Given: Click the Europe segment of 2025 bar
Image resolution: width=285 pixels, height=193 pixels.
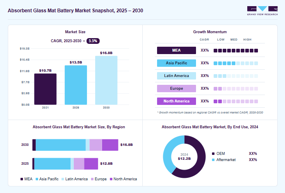Looking at the screenshot, I should 79,164.
